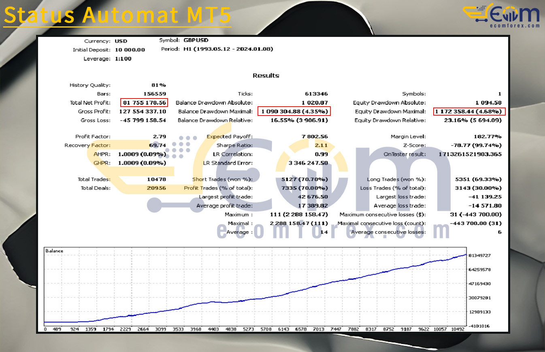Click the large ecomforex.com watermark text
The width and height of the screenshot is (545, 352).
[x=333, y=231]
